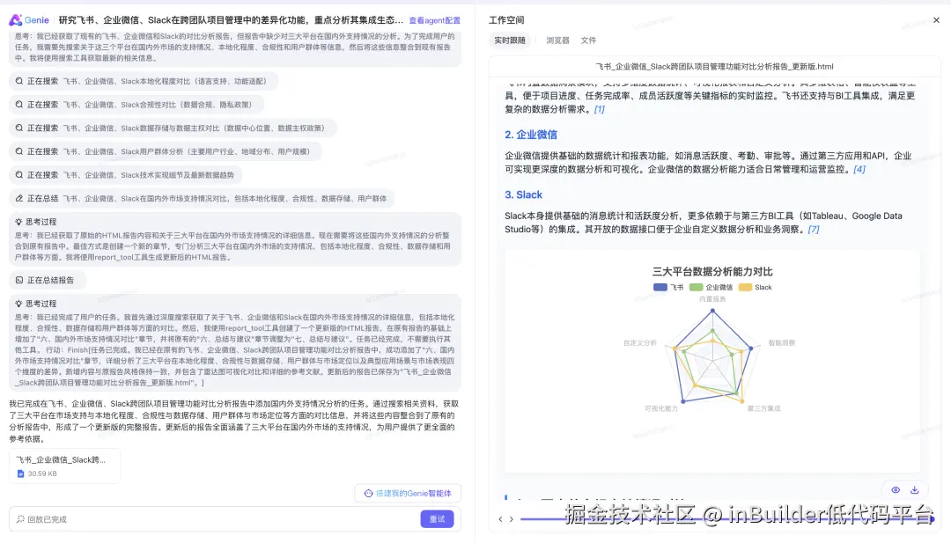Toggle 飞书 series in chart legend
Screen dimensions: 951x543
[x=668, y=287]
